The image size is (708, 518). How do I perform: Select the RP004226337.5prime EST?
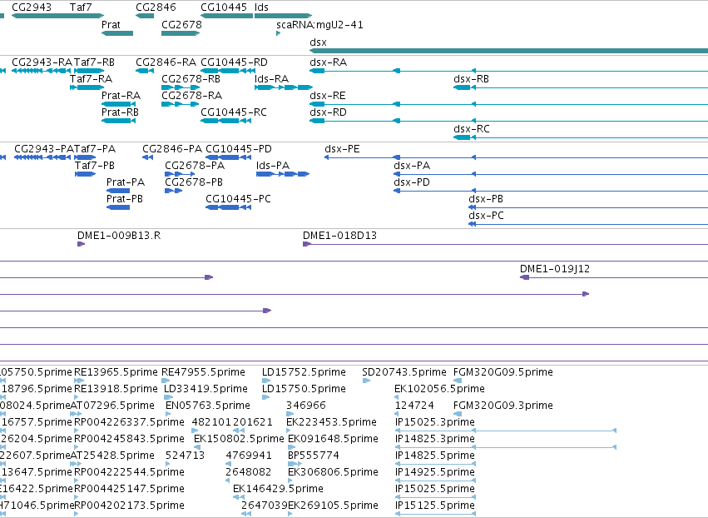(77, 431)
